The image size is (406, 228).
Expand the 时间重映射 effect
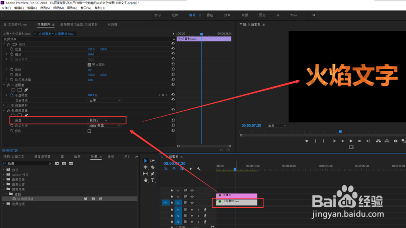coord(4,105)
